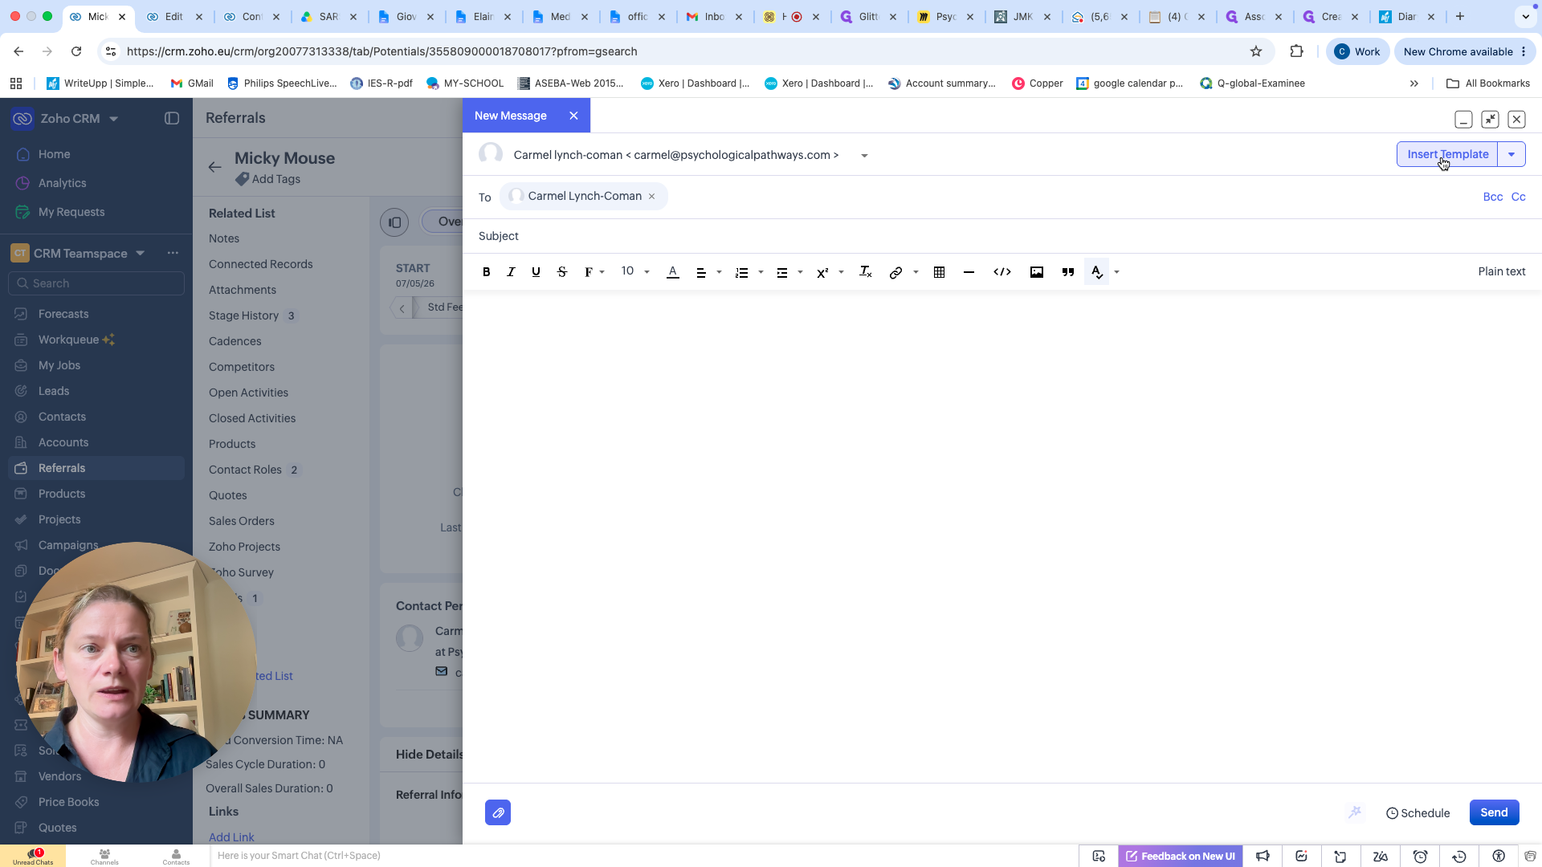Open the Contacts module

[x=62, y=417]
